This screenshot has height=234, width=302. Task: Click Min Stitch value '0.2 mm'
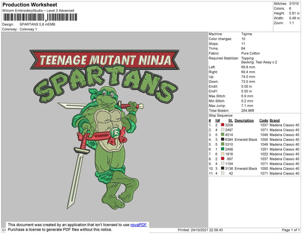point(247,101)
